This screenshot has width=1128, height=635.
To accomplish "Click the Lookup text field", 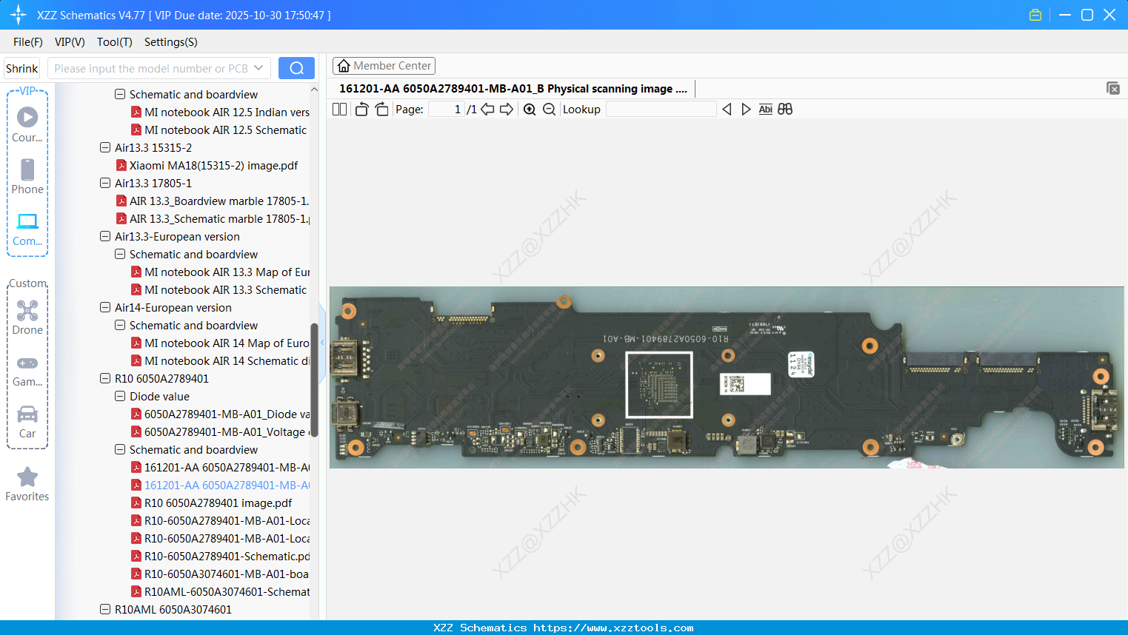I will [661, 110].
